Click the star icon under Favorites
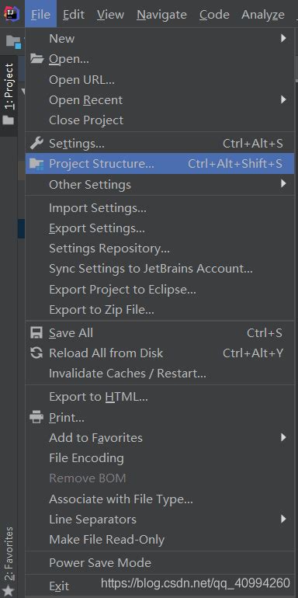Screen dimensions: 298x598 (x=9, y=591)
